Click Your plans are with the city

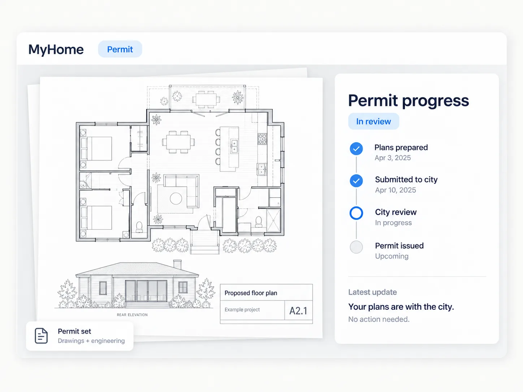tap(401, 307)
